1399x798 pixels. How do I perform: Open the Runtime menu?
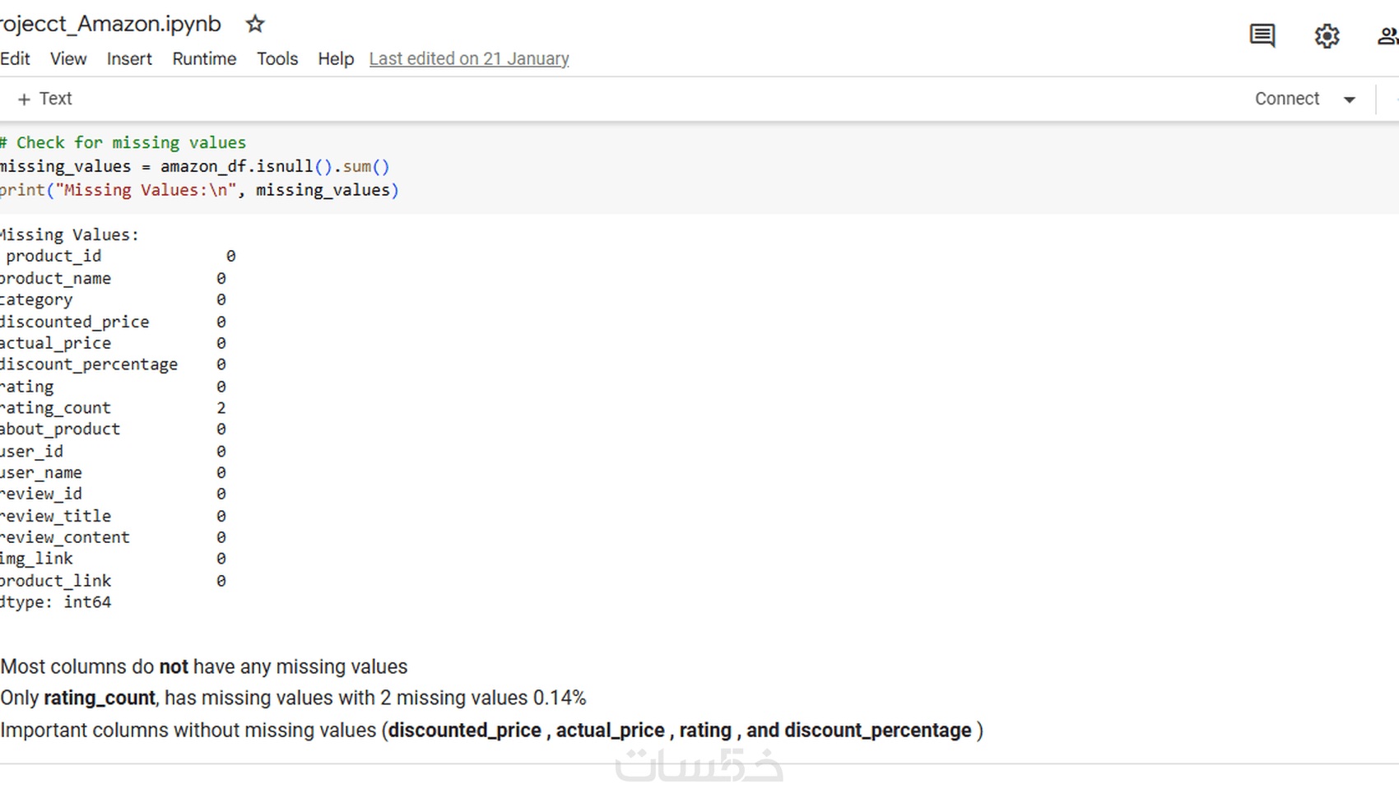[x=204, y=59]
